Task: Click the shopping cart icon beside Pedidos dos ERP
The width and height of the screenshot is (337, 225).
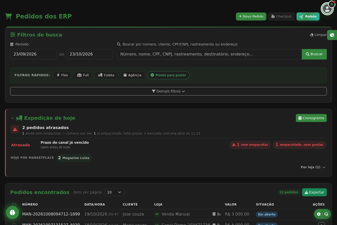Action: pyautogui.click(x=8, y=16)
